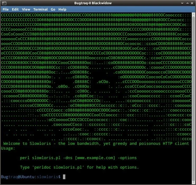Open the Edit menu
The image size is (196, 185).
click(x=15, y=9)
